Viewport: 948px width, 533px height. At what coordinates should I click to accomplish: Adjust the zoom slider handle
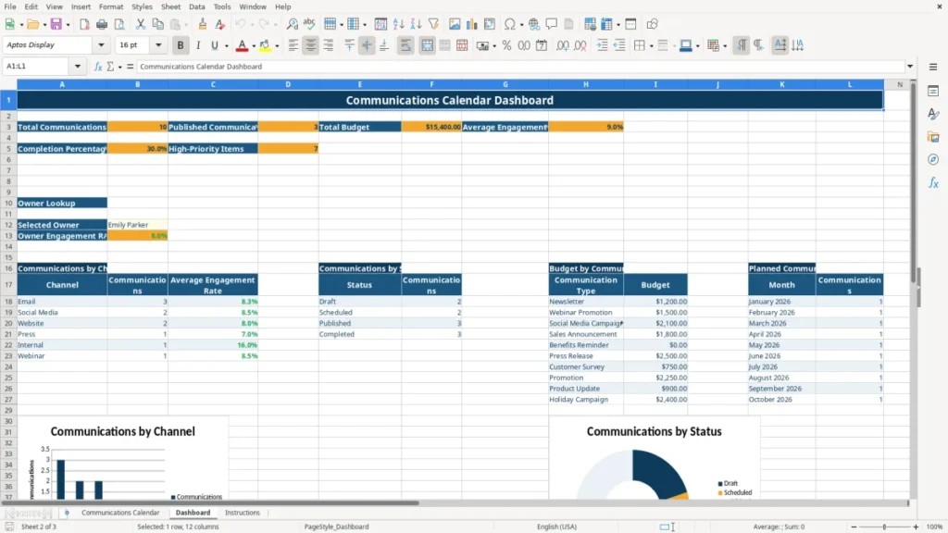(x=884, y=527)
